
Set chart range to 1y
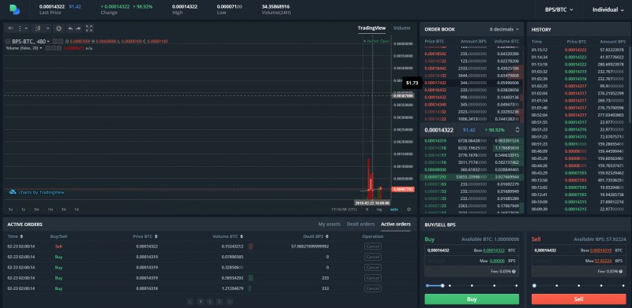point(24,210)
